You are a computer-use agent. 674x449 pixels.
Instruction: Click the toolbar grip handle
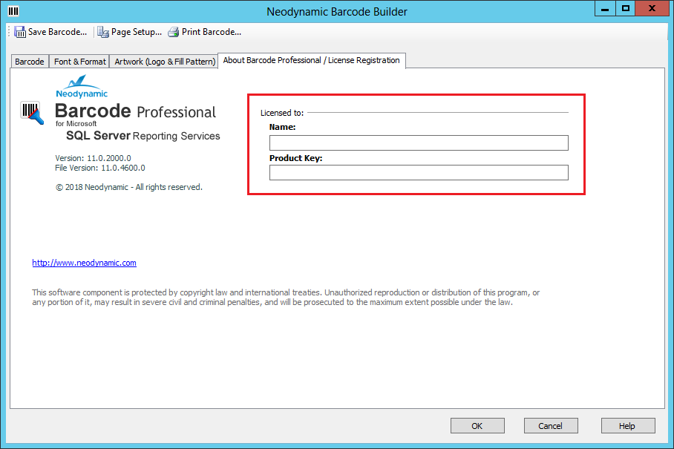pos(9,32)
